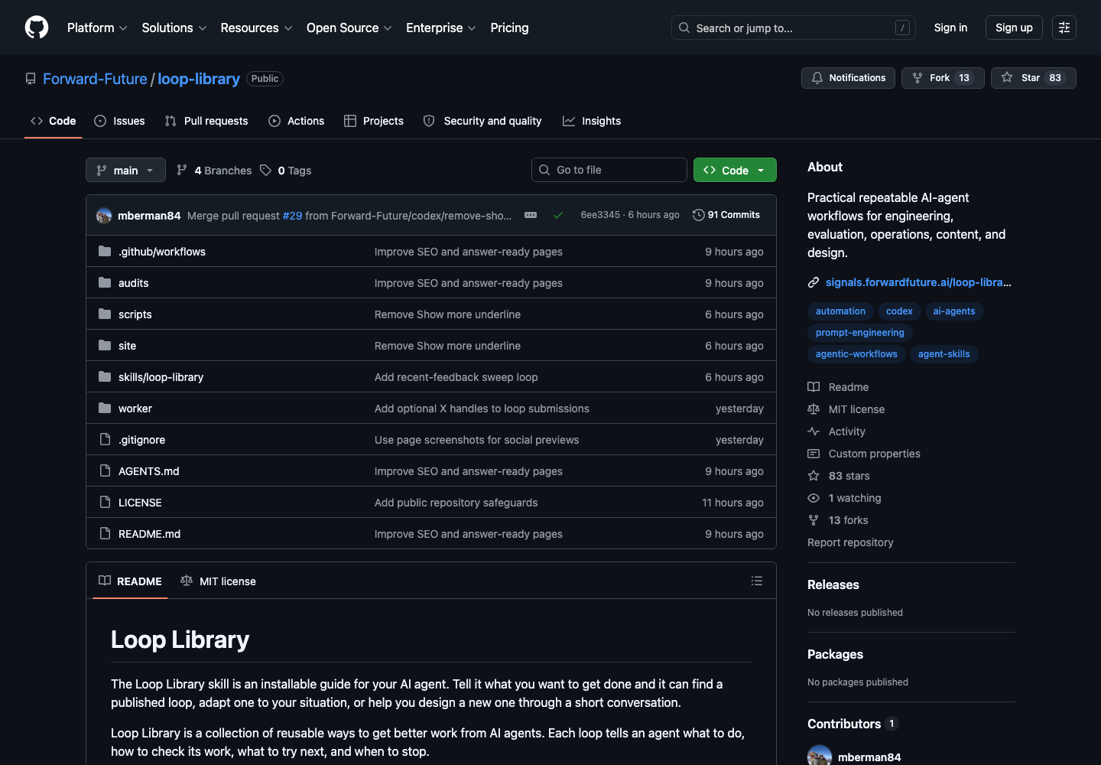This screenshot has height=765, width=1101.
Task: Switch to the Pull requests tab
Action: (206, 121)
